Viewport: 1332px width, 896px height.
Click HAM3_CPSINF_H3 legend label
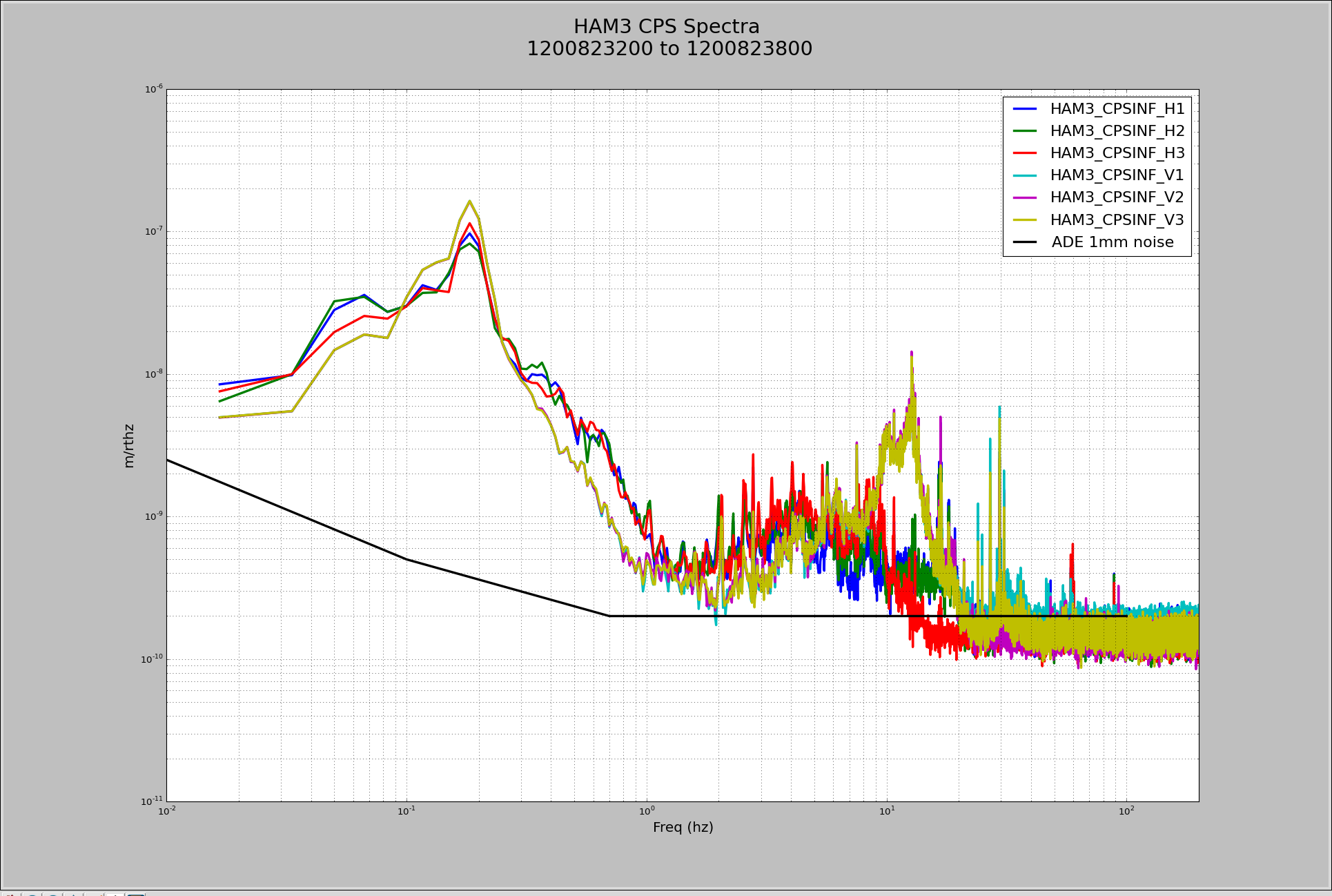click(x=1117, y=153)
